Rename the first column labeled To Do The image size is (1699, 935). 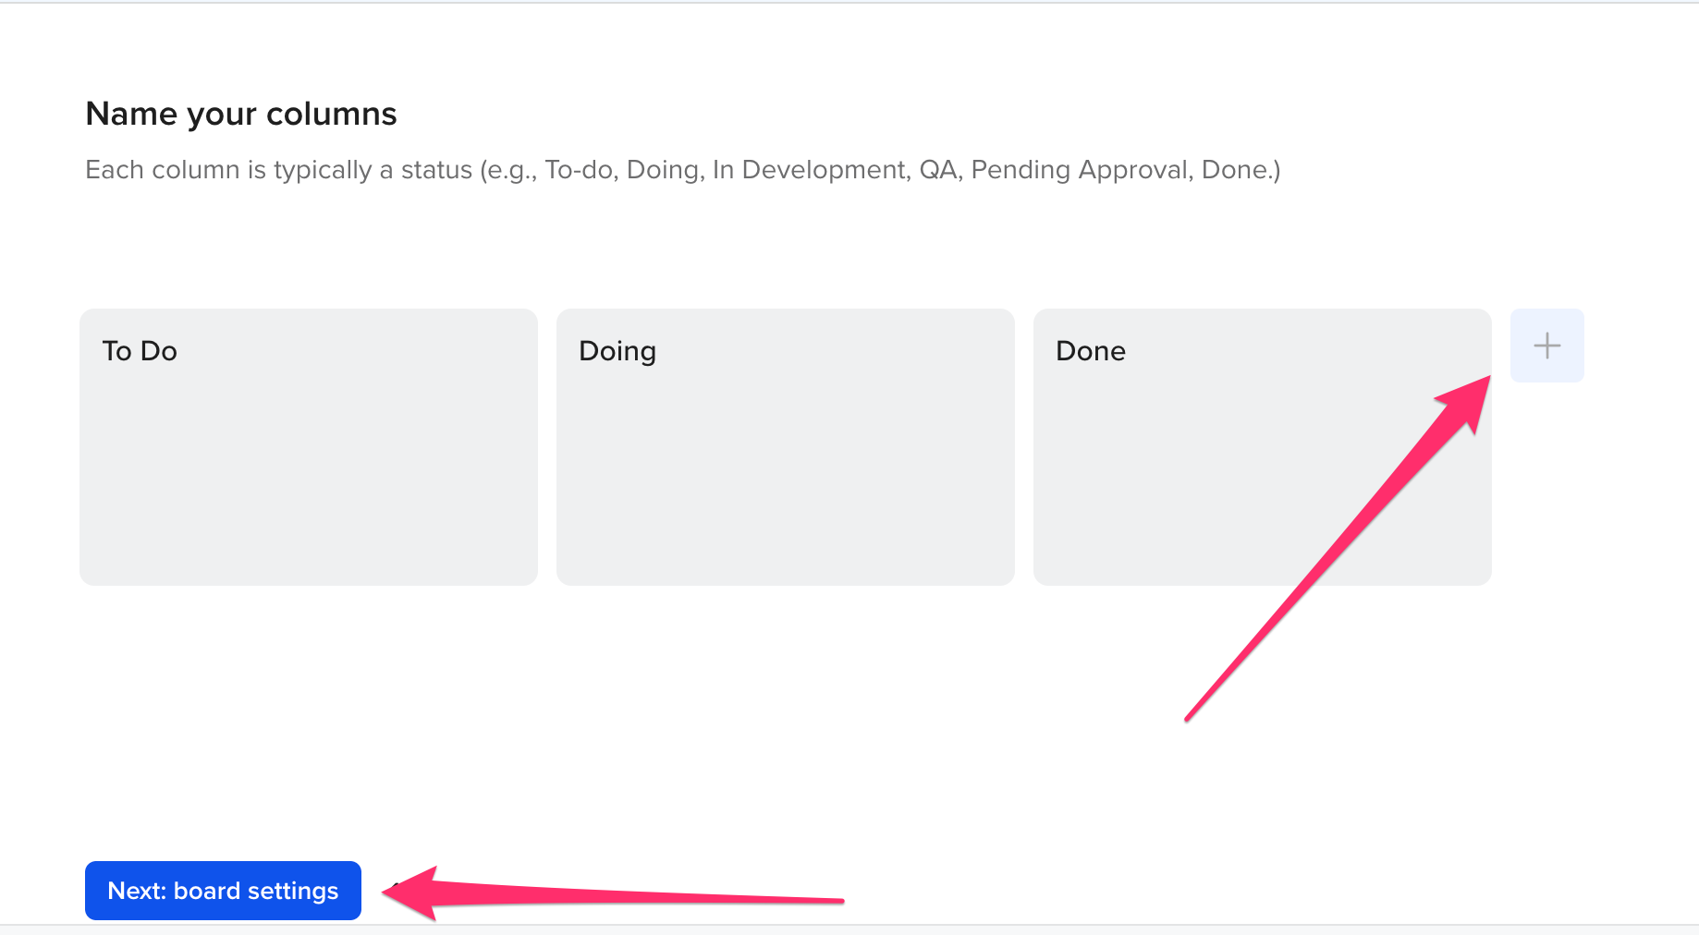point(140,351)
